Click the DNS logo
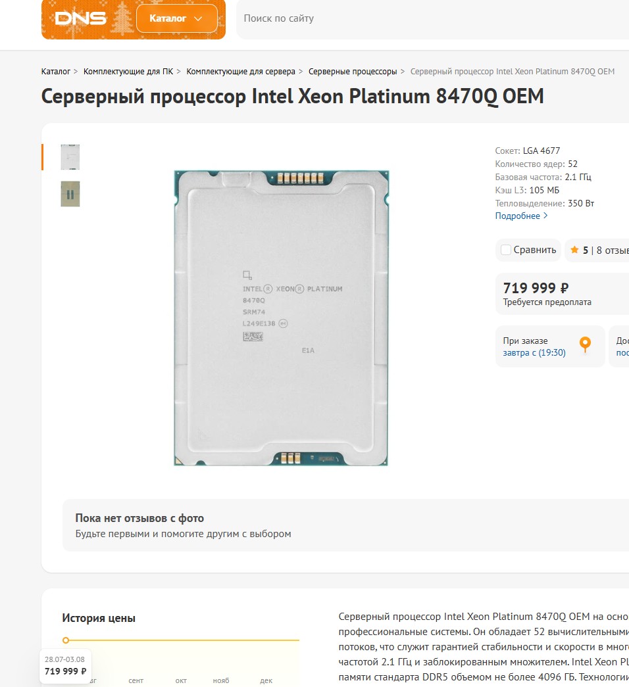The height and width of the screenshot is (687, 629). (x=80, y=18)
